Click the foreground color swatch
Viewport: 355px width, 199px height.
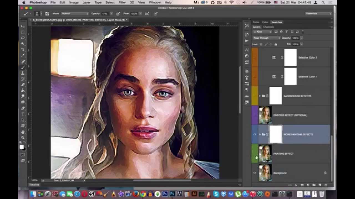tap(22, 147)
